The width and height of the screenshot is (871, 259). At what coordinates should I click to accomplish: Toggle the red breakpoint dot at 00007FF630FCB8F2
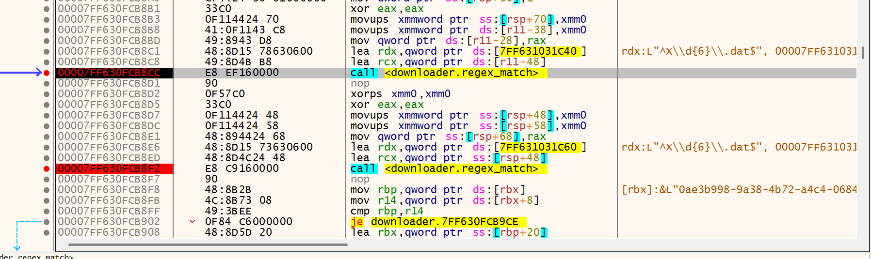[x=47, y=168]
